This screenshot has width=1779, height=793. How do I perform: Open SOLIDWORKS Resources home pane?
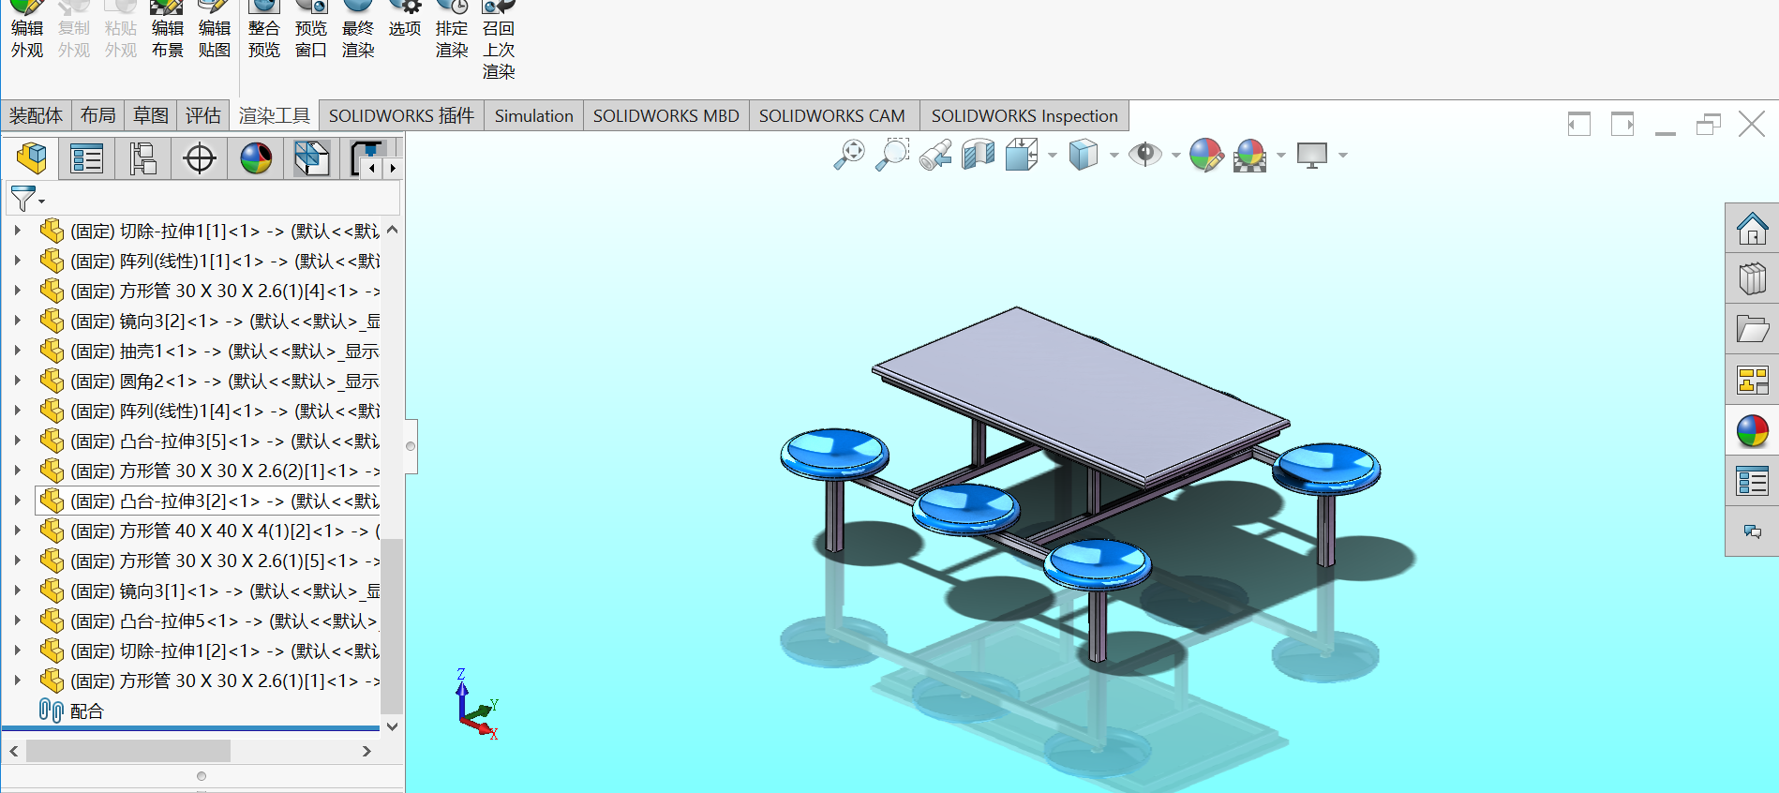[1752, 228]
